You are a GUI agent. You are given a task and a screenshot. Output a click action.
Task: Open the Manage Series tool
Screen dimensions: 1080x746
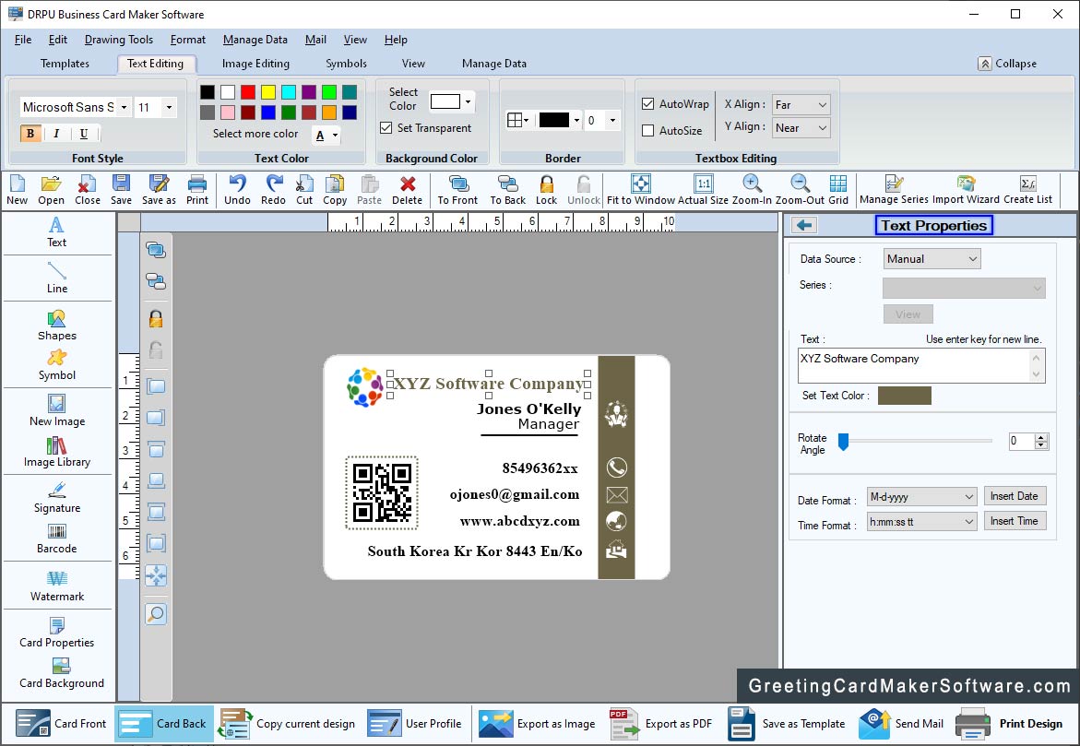coord(894,189)
